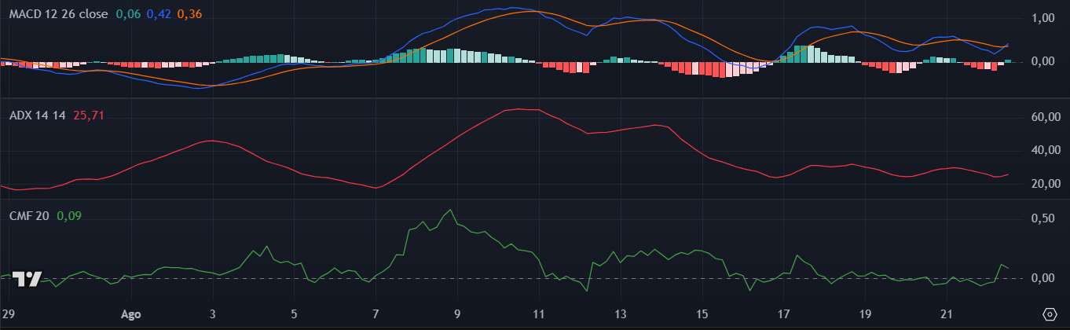The height and width of the screenshot is (330, 1070).
Task: Click CMF value 0,09
Action: 69,215
